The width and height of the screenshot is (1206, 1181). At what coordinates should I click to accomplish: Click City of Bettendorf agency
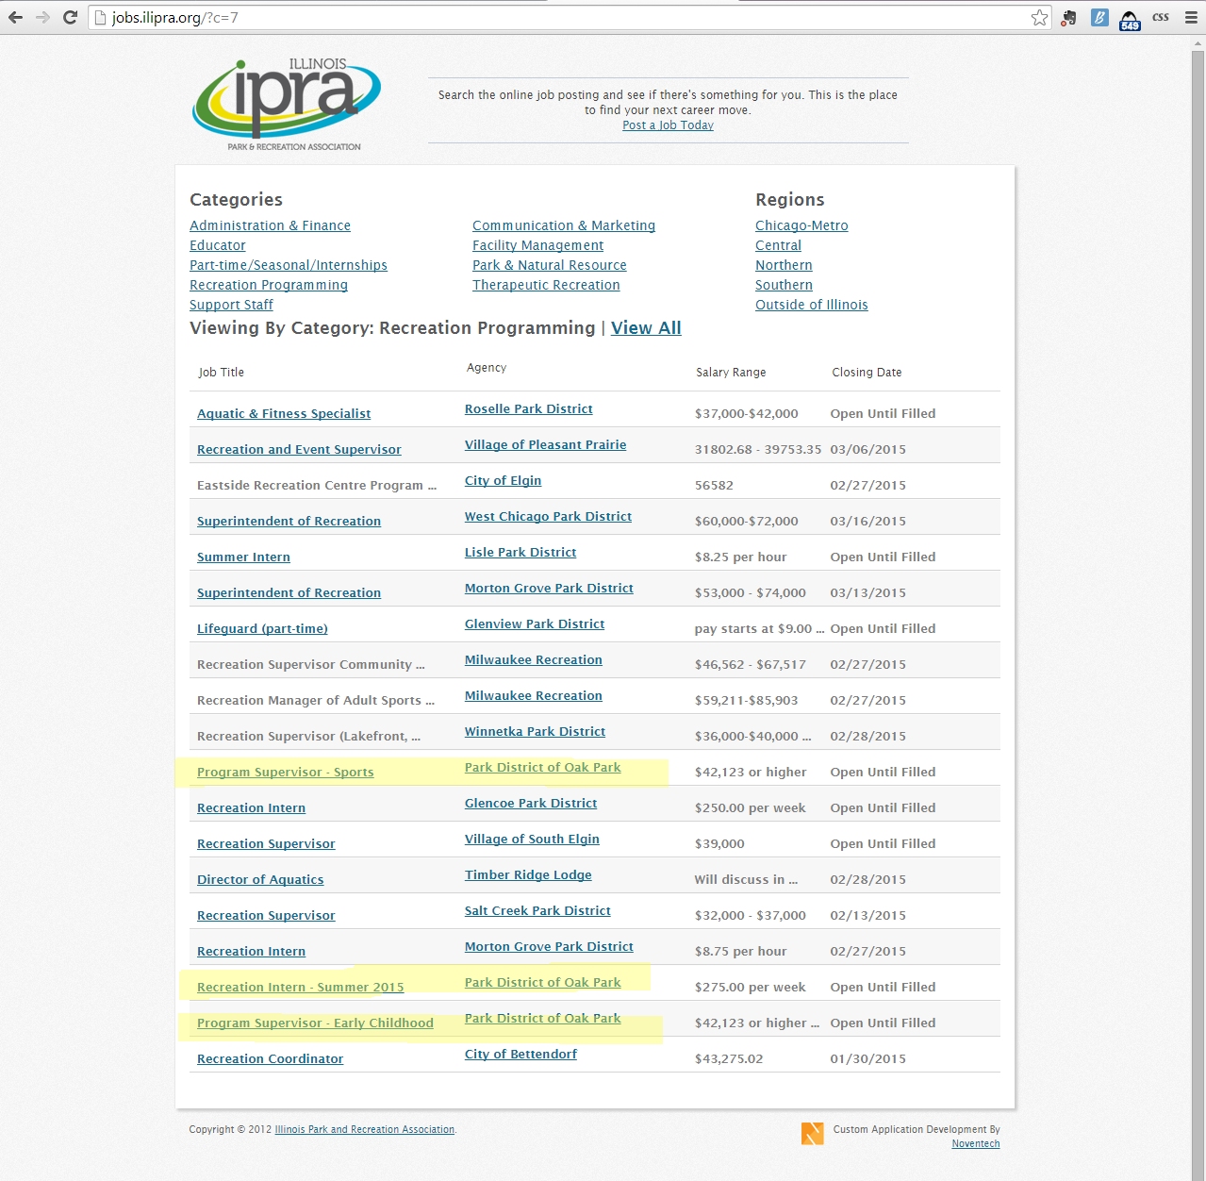[520, 1054]
